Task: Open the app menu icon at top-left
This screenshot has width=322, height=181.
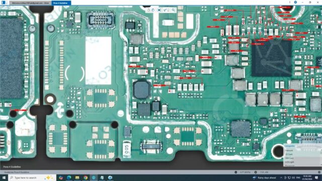Action: pyautogui.click(x=4, y=3)
